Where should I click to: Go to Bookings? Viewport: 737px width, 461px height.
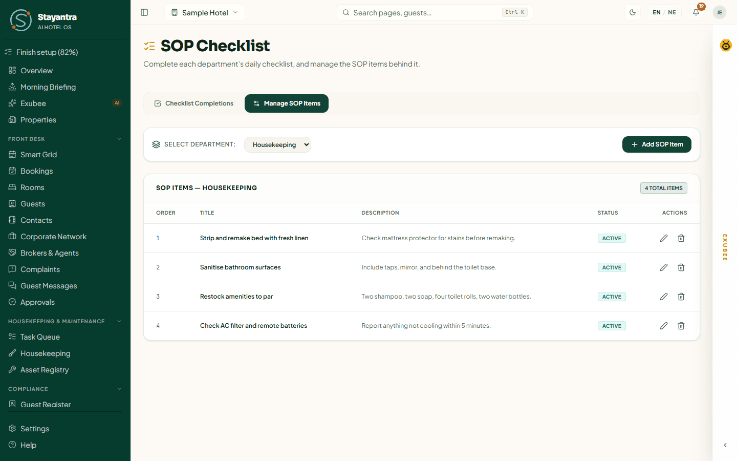[65, 171]
